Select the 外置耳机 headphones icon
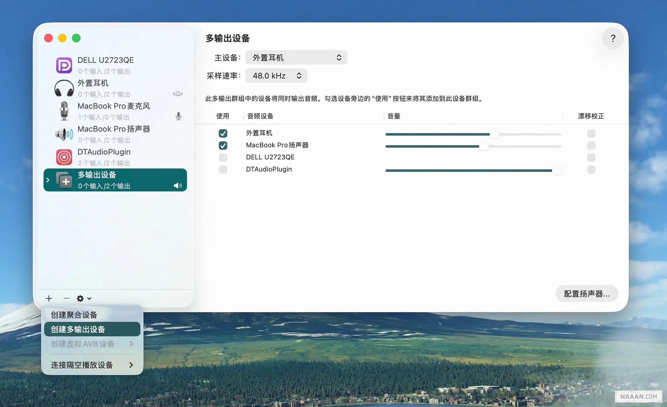Image resolution: width=667 pixels, height=407 pixels. pos(64,88)
